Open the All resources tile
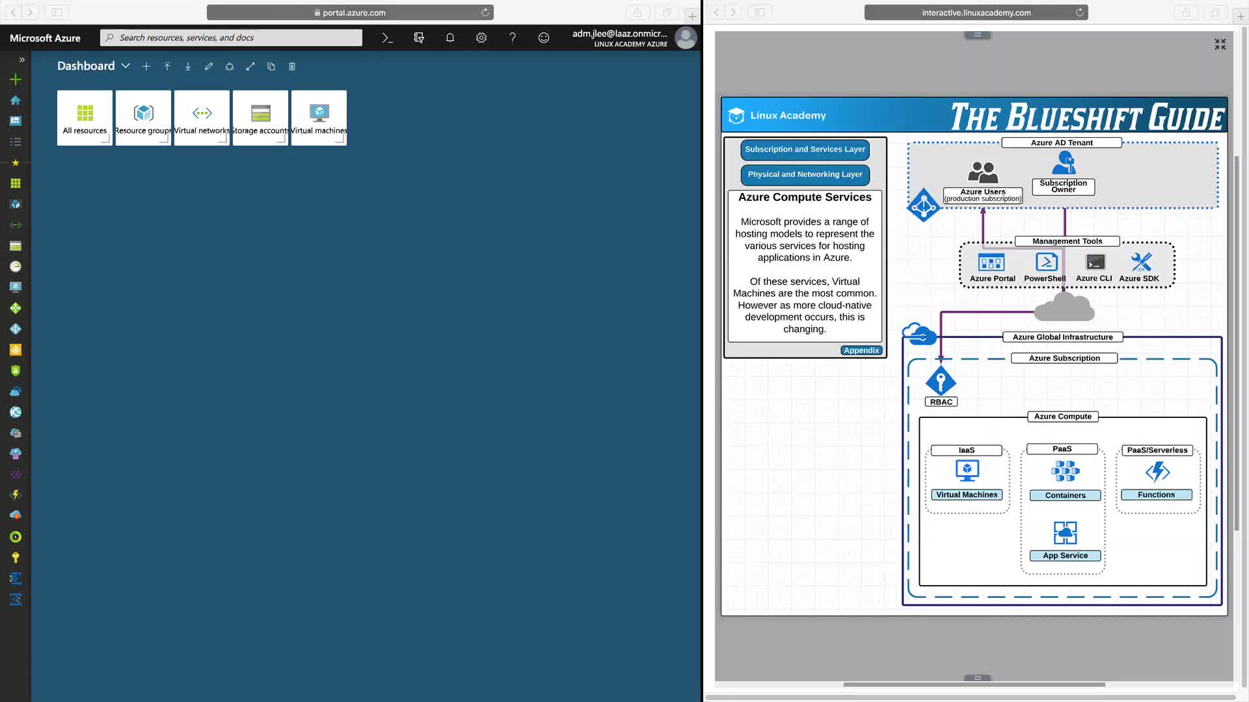Viewport: 1249px width, 702px height. pyautogui.click(x=85, y=118)
